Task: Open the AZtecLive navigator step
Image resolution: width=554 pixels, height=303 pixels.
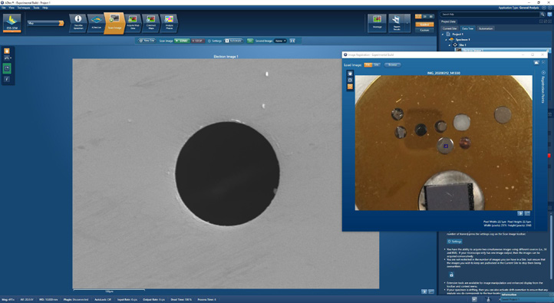Action: coord(97,23)
